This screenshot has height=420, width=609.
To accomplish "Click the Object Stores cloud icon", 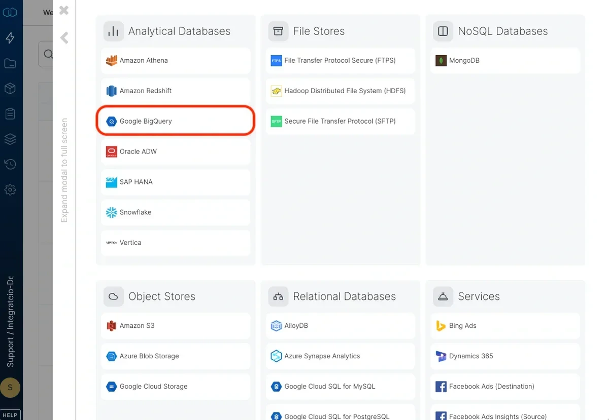I will click(113, 296).
